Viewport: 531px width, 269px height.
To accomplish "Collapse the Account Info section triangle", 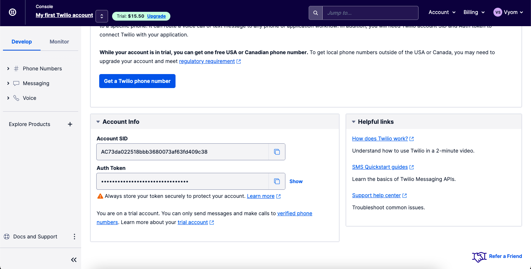I will point(98,122).
